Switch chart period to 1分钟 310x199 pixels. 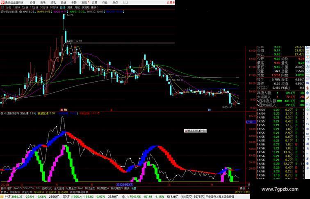point(16,7)
